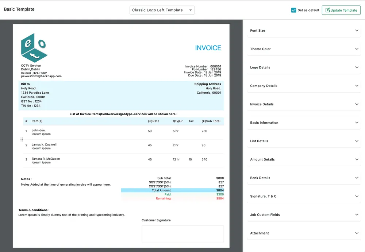Click the 'Item(s)' column header
Image resolution: width=365 pixels, height=252 pixels.
pos(37,121)
